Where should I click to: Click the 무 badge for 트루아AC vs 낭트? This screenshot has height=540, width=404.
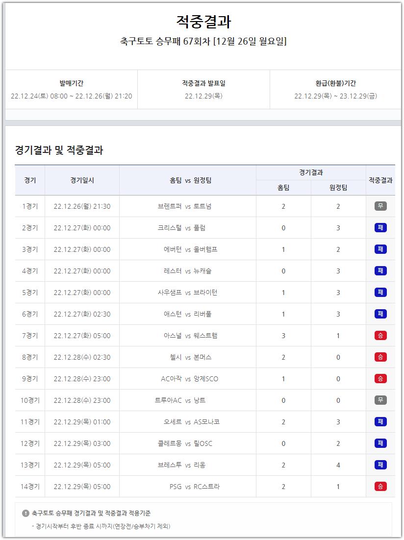coord(380,400)
